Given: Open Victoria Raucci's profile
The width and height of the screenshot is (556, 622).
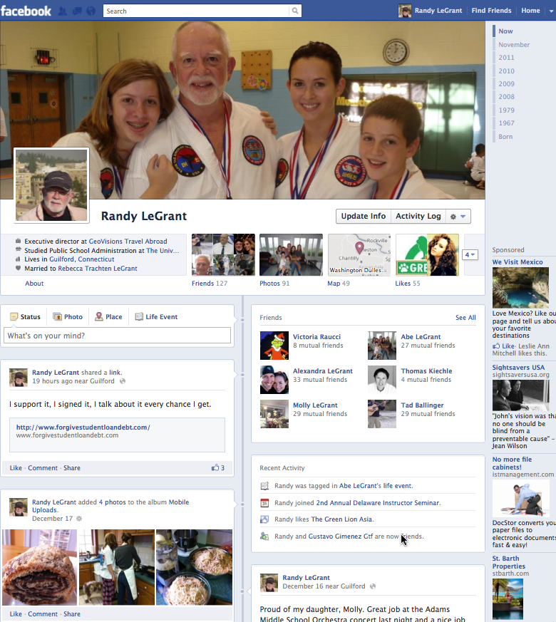Looking at the screenshot, I should pos(316,337).
